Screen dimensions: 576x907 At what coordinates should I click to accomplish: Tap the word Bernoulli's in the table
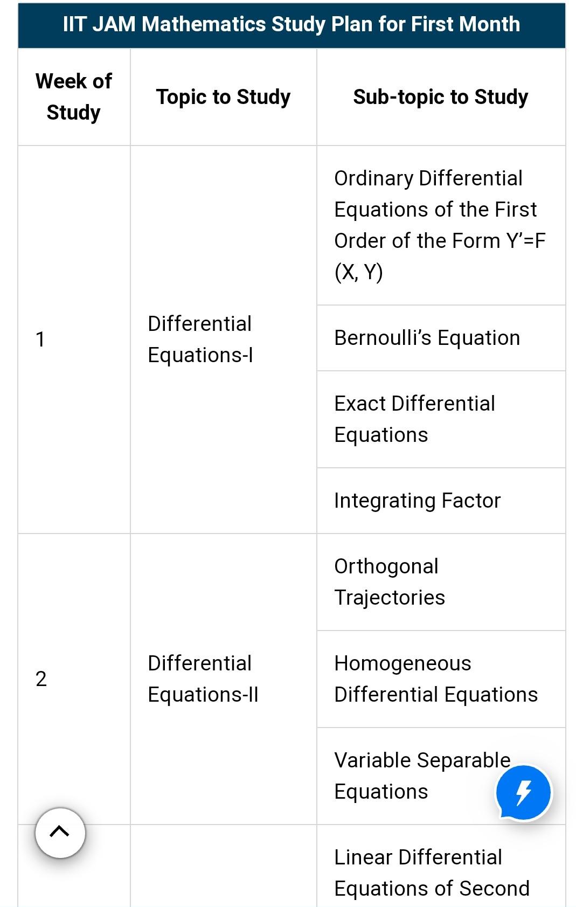383,338
